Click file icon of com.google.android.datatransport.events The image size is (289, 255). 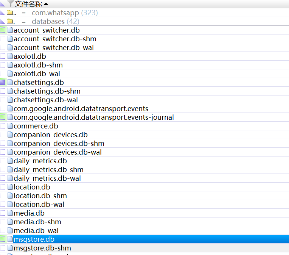(10, 108)
